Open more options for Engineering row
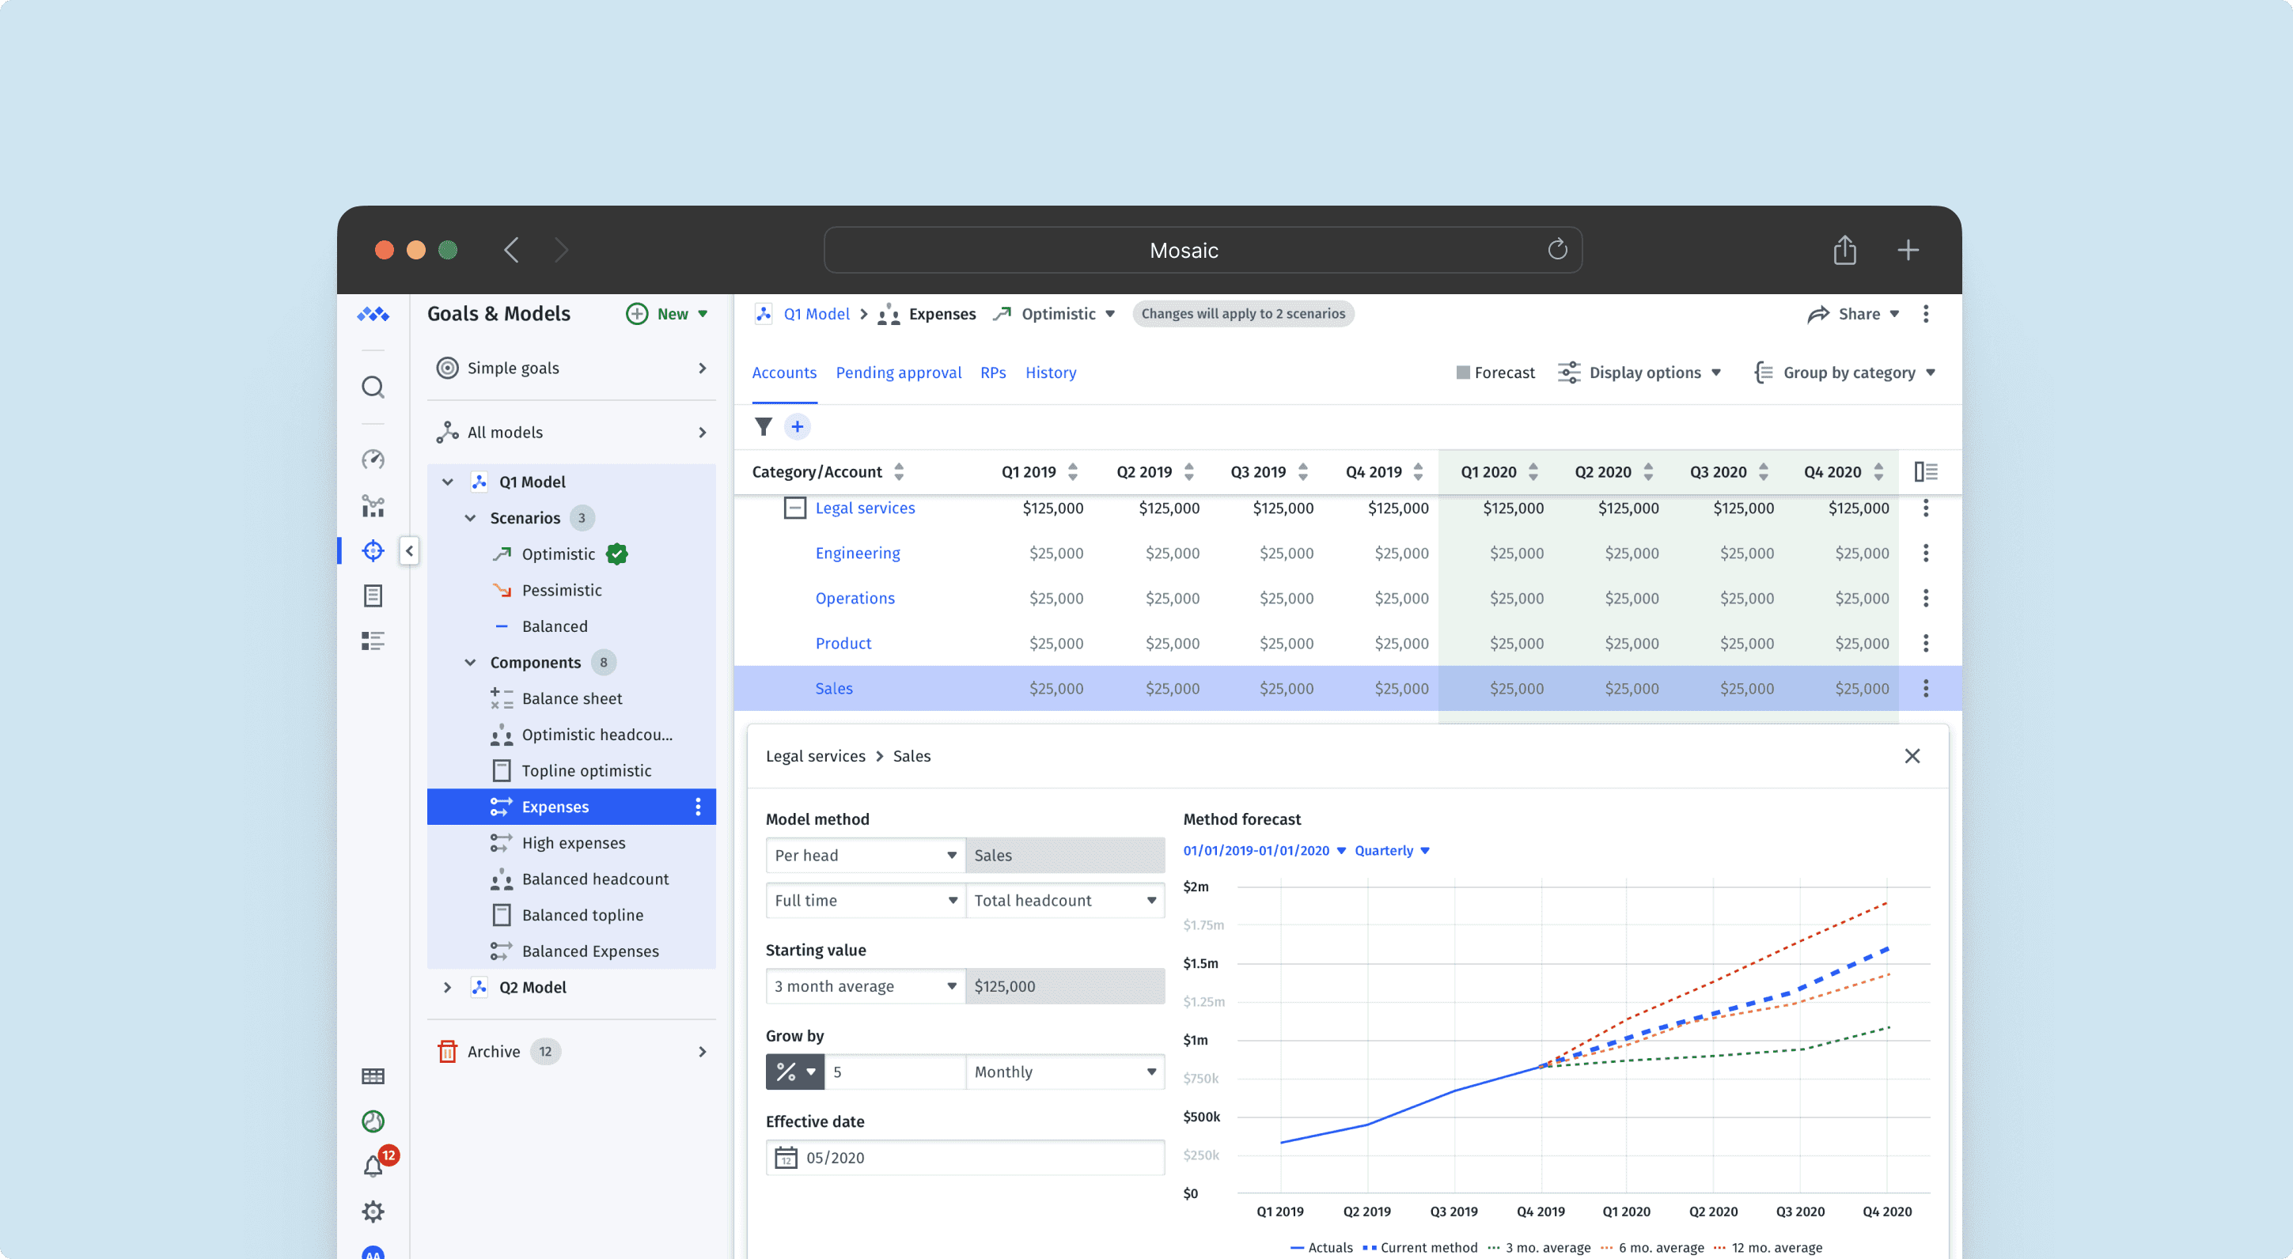Viewport: 2293px width, 1259px height. click(x=1925, y=554)
